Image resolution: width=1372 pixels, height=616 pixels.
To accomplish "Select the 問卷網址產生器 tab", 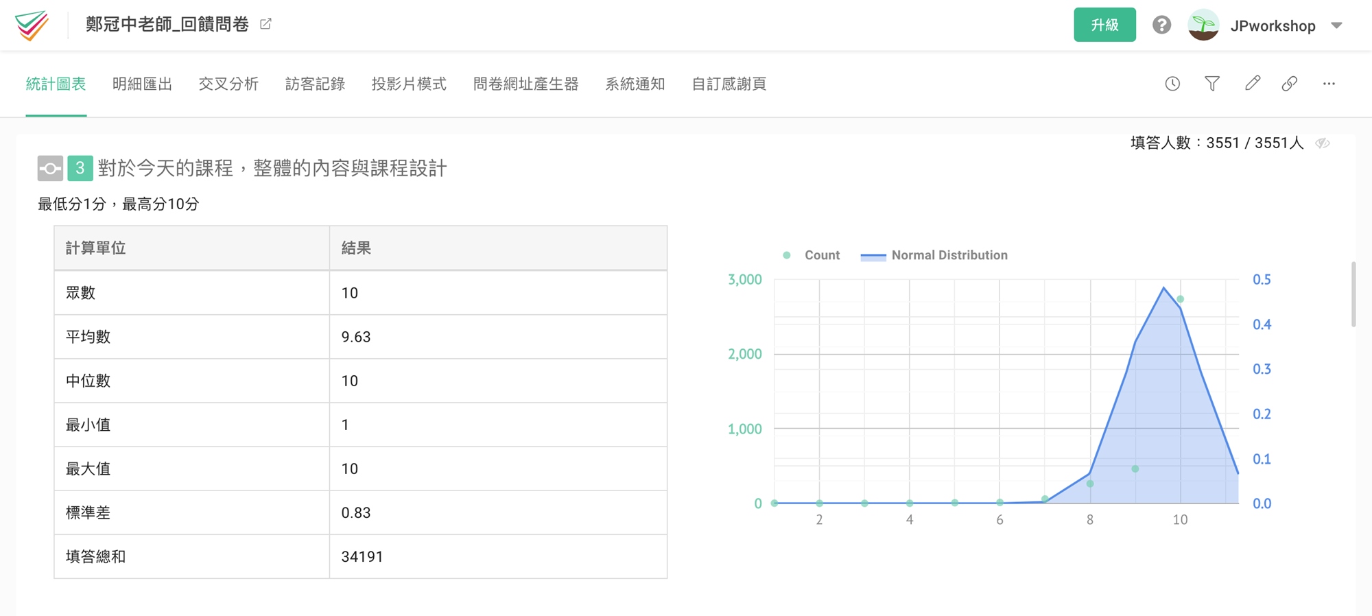I will [526, 84].
